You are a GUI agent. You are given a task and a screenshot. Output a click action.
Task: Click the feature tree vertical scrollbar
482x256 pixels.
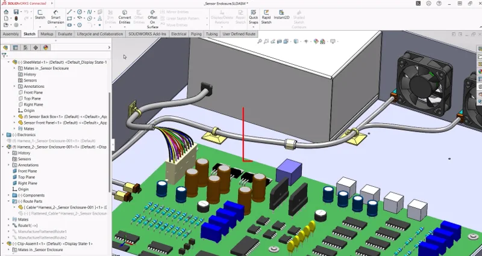point(109,120)
